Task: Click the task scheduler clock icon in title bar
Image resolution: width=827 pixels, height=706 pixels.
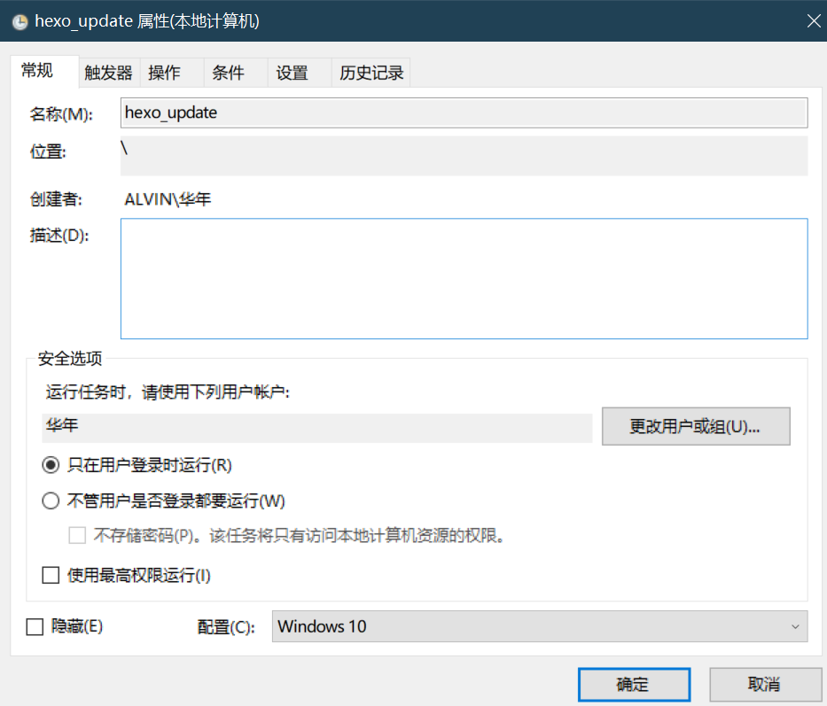Action: (20, 21)
